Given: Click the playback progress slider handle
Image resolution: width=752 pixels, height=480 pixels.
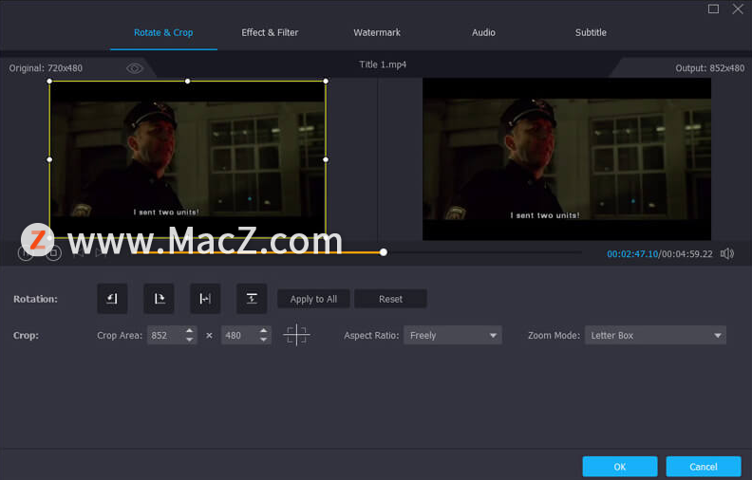Looking at the screenshot, I should [384, 252].
